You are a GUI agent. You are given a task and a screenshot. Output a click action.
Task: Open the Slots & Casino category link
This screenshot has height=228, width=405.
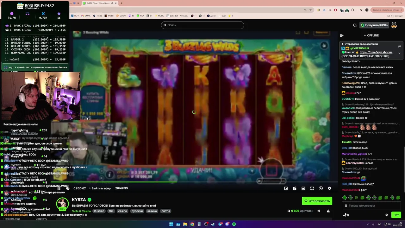(x=81, y=211)
